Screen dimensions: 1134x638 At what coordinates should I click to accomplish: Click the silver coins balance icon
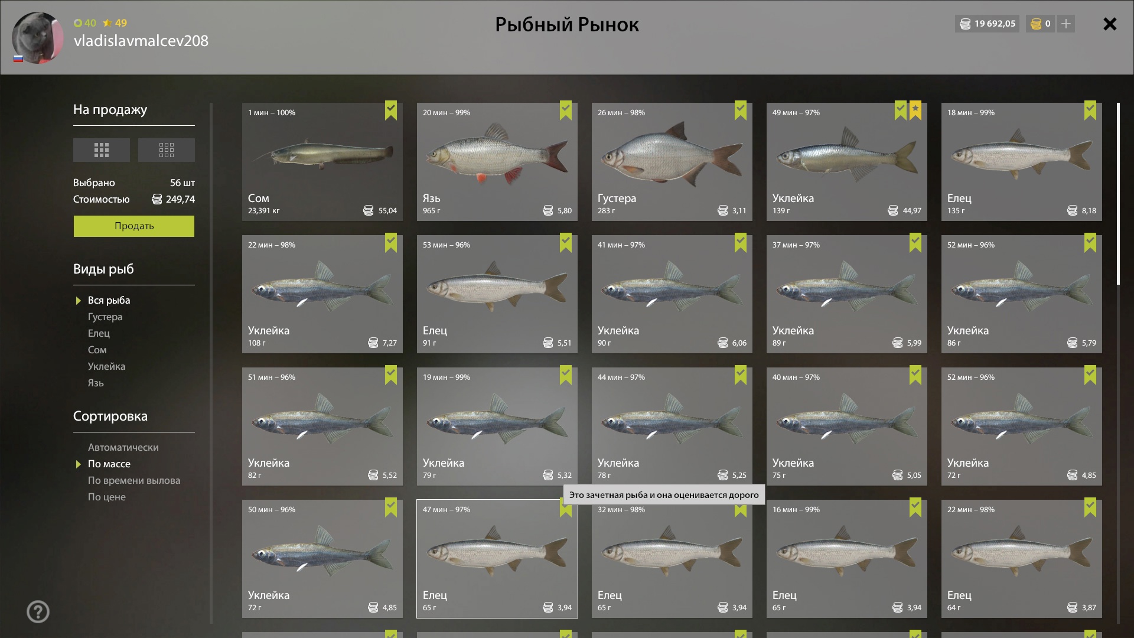(965, 24)
